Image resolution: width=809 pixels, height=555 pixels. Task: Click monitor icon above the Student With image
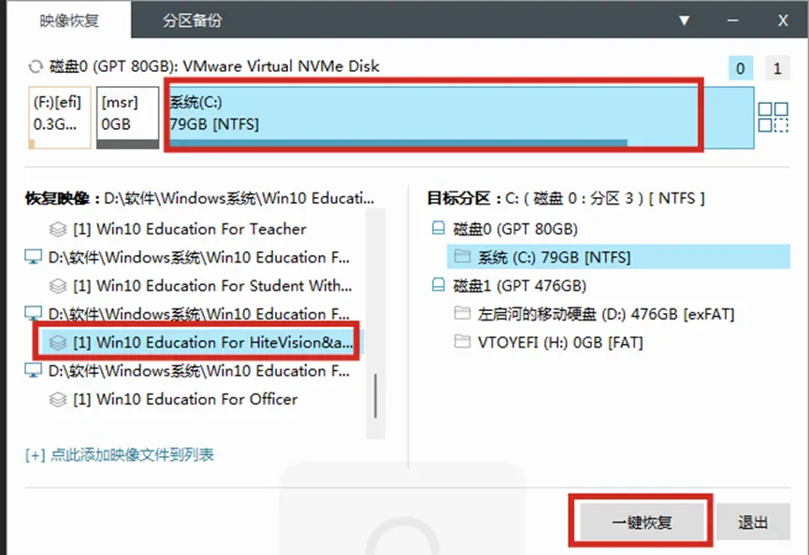tap(34, 257)
